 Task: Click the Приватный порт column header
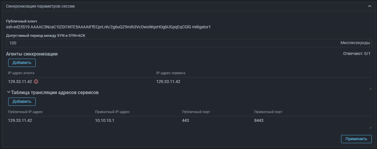[268, 112]
